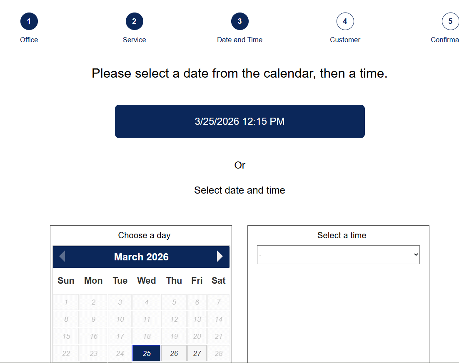The height and width of the screenshot is (363, 459).
Task: Pick March 26 on the calendar
Action: [174, 353]
